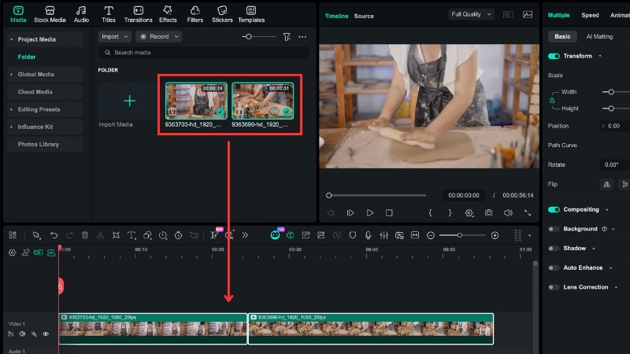This screenshot has height=354, width=630.
Task: Open the Speed properties tab
Action: point(590,15)
